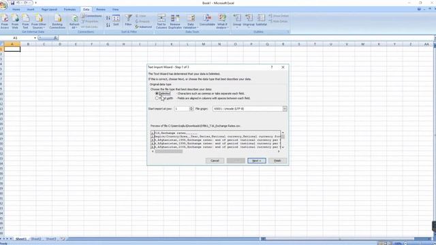
Task: Click the Sort A to Z icon
Action: click(x=108, y=18)
